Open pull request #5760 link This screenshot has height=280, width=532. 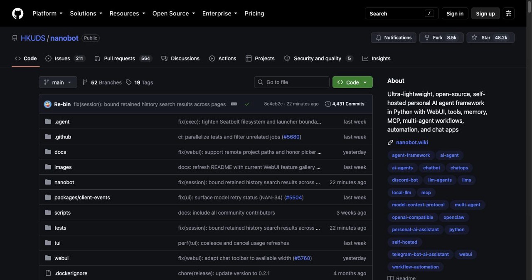[x=302, y=258]
